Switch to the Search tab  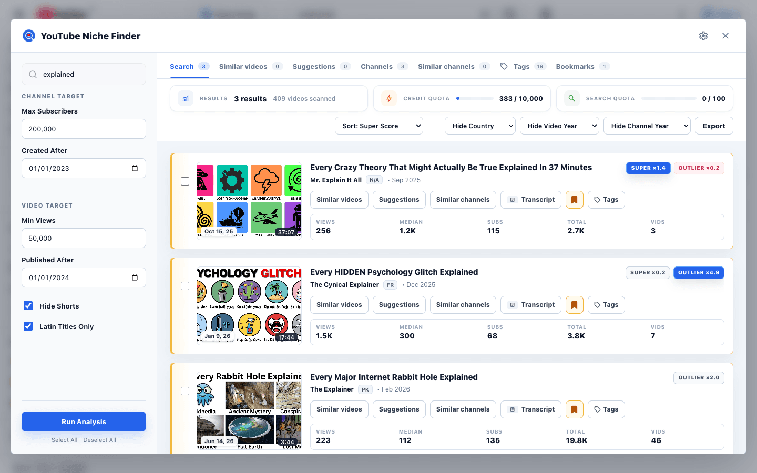(189, 66)
